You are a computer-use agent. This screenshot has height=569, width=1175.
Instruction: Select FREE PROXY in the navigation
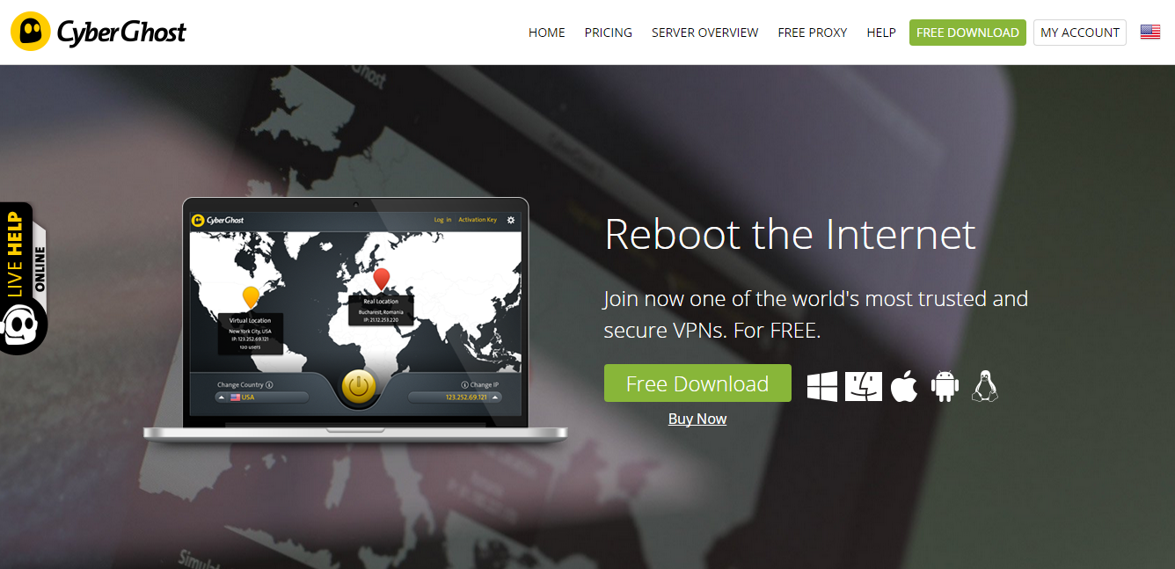[x=813, y=33]
